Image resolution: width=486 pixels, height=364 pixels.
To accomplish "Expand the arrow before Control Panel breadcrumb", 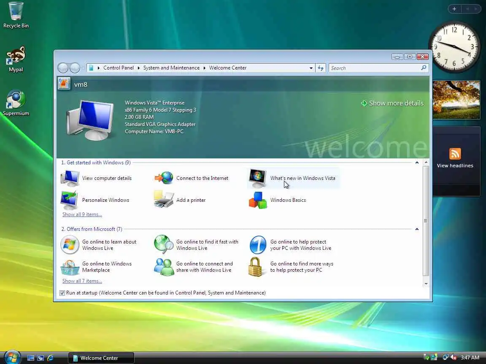I will pyautogui.click(x=99, y=68).
